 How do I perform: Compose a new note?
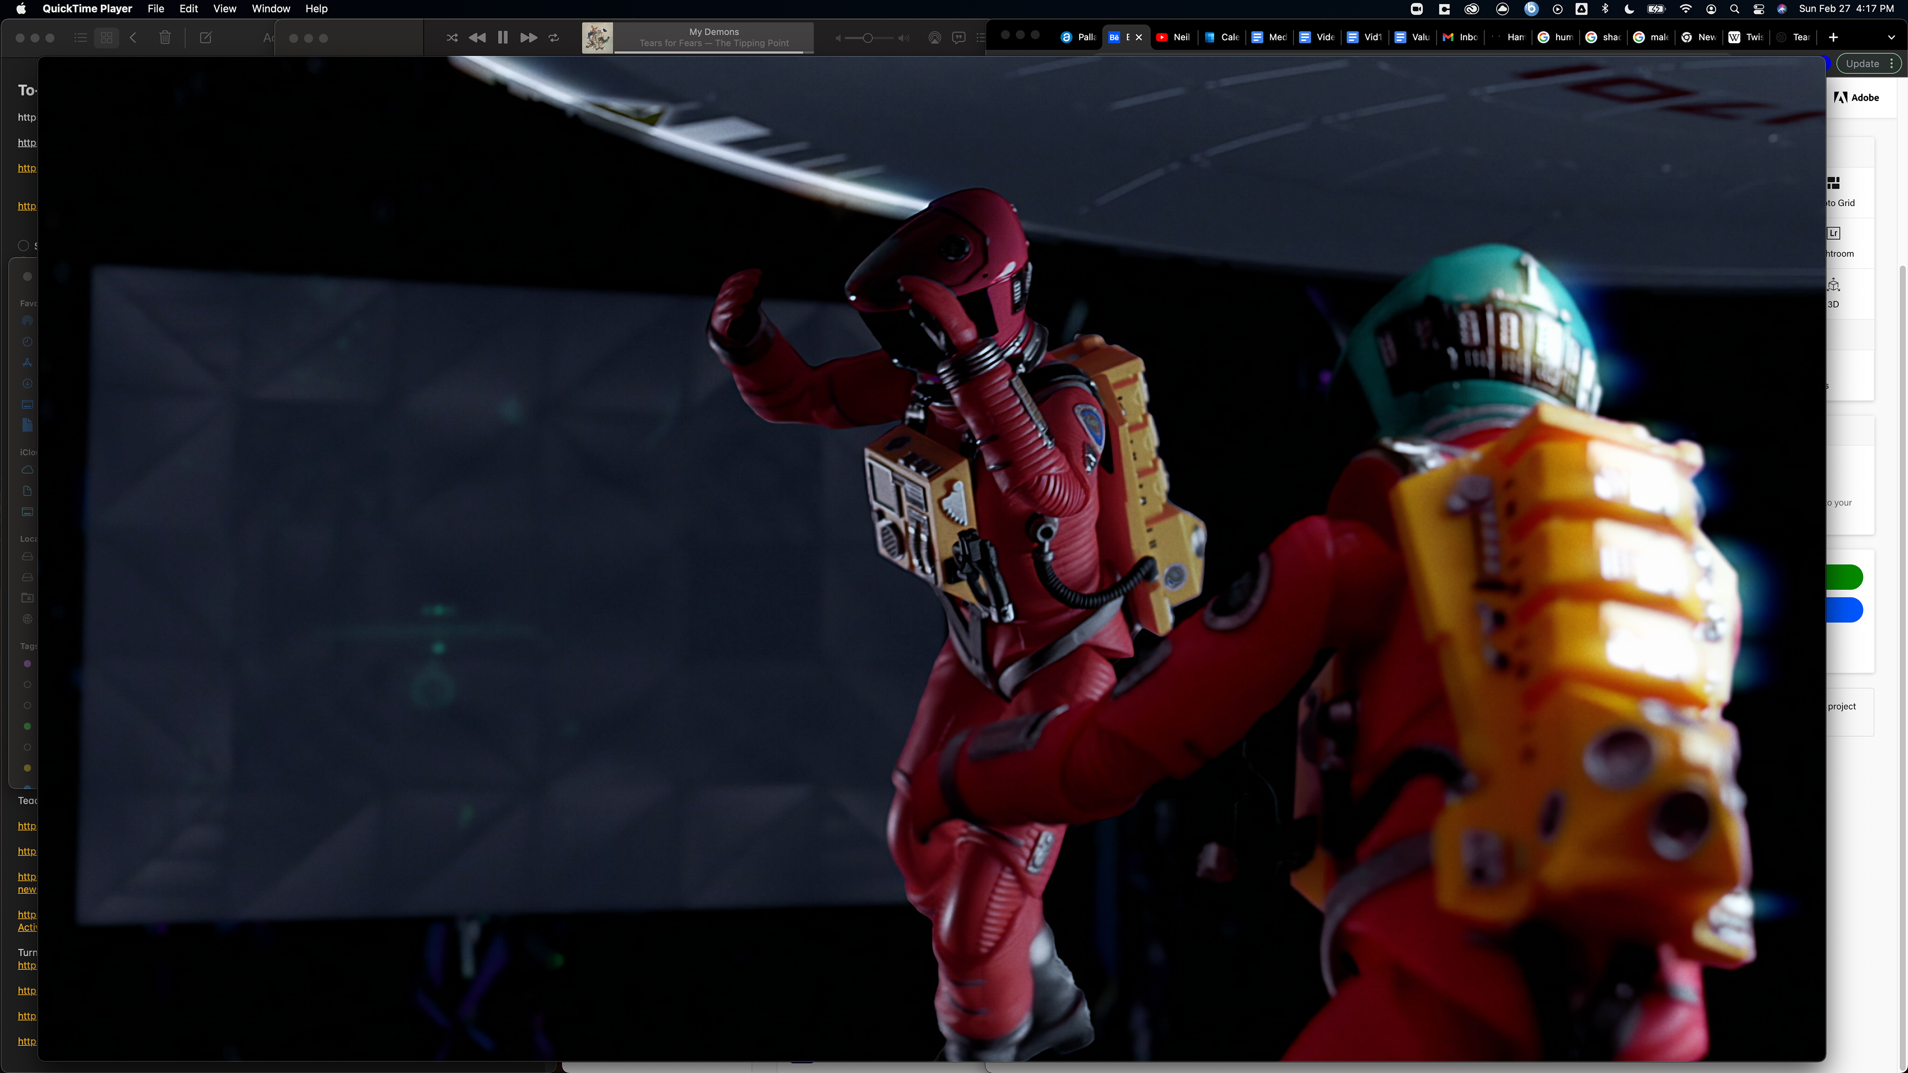coord(206,38)
